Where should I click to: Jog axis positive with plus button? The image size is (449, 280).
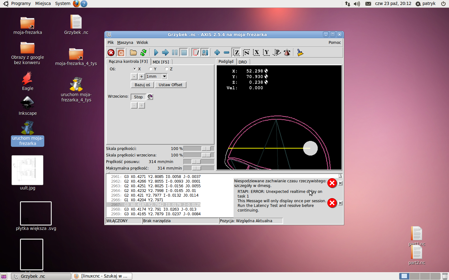[x=142, y=76]
